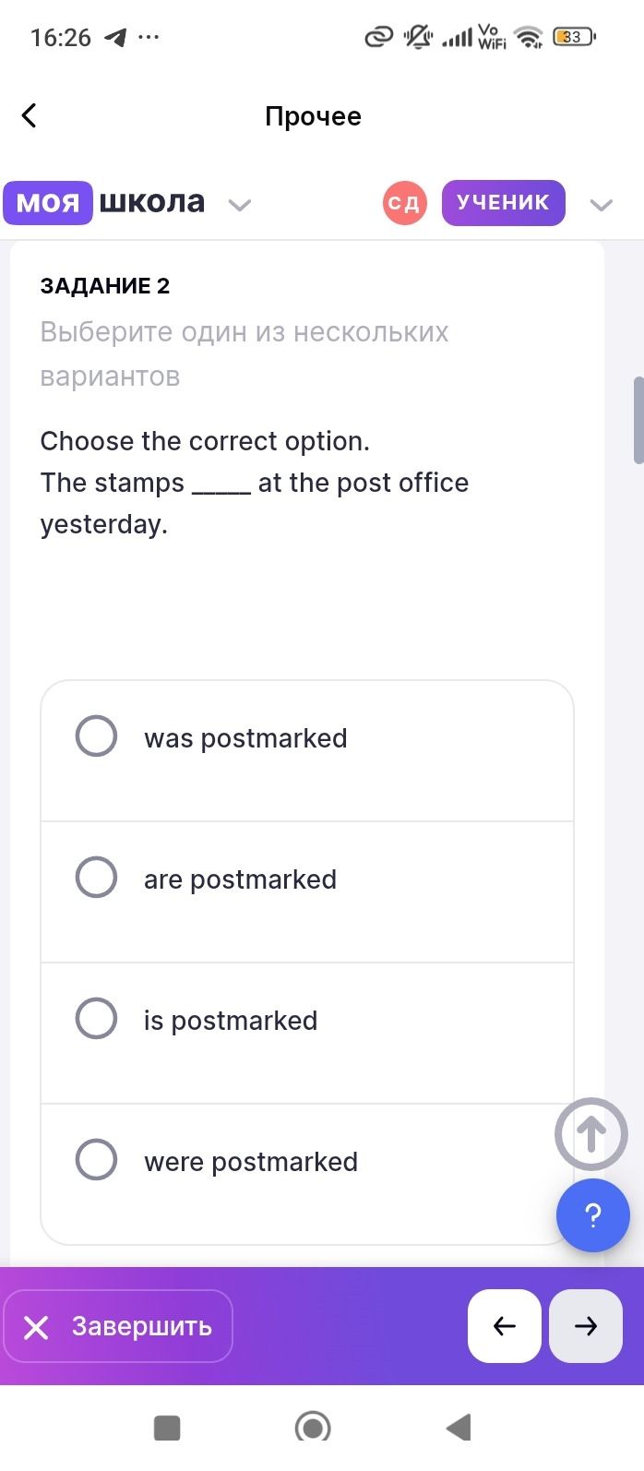Go to previous question with left arrow
Screen dimensions: 644x1471
coord(505,1326)
